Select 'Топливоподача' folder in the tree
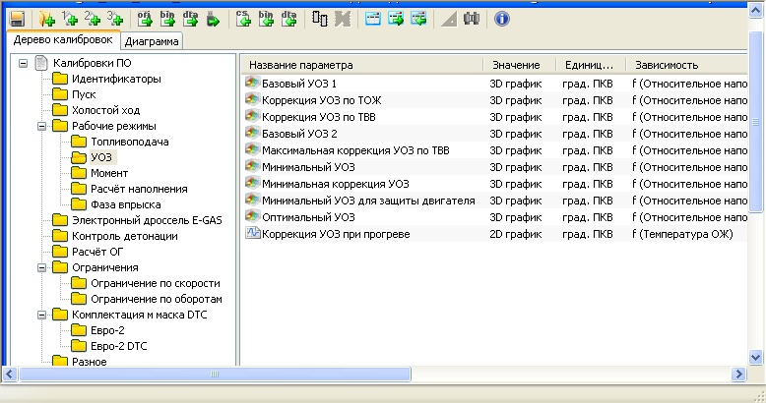 point(129,142)
